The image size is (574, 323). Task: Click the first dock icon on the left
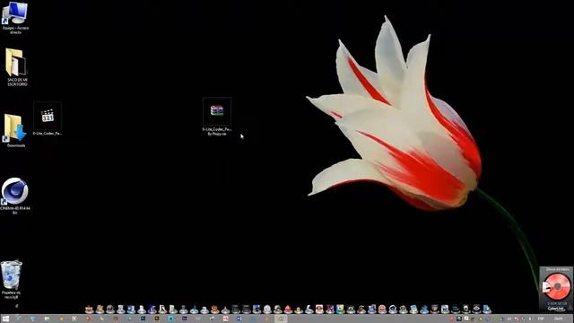89,310
